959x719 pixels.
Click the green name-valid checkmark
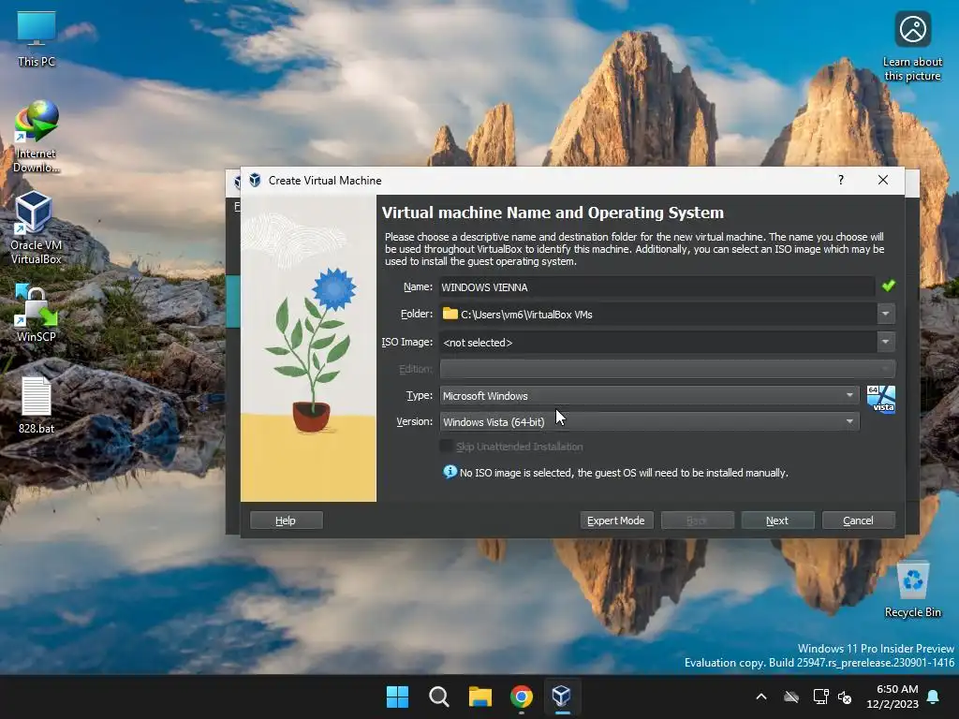(x=888, y=286)
